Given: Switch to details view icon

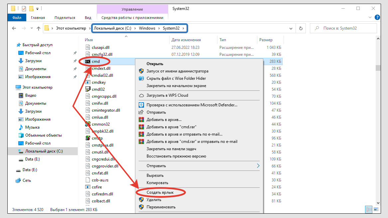Looking at the screenshot, I should [x=368, y=210].
